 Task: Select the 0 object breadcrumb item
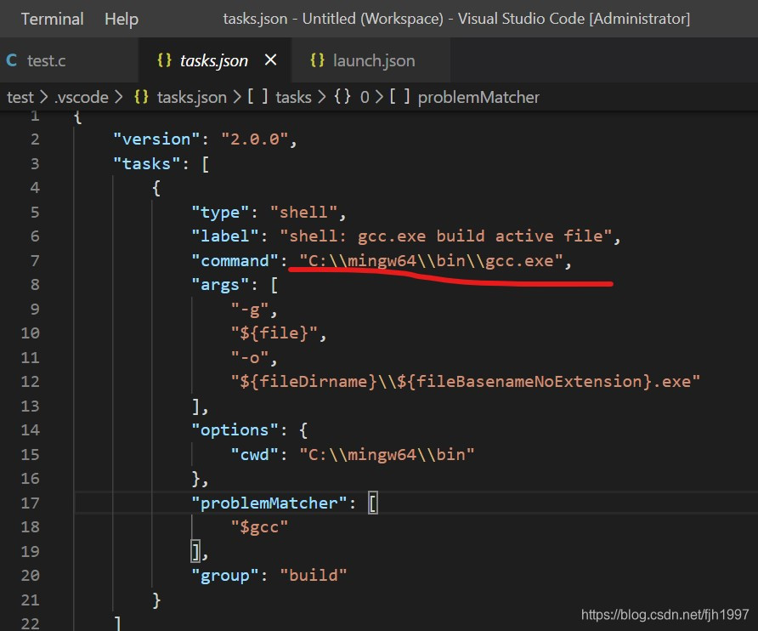(365, 97)
